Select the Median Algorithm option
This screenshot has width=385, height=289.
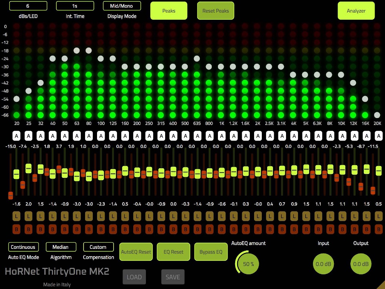click(60, 247)
